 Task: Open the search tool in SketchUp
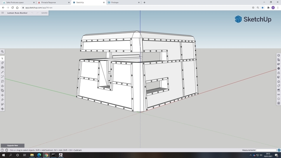tap(2, 52)
